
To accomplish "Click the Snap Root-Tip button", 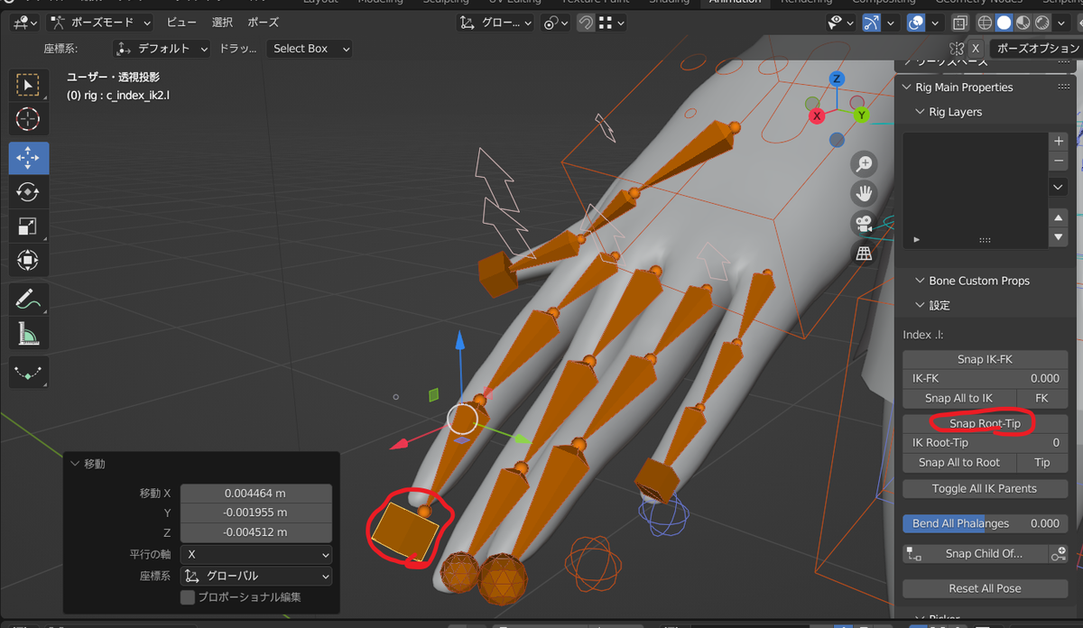I will click(x=985, y=422).
